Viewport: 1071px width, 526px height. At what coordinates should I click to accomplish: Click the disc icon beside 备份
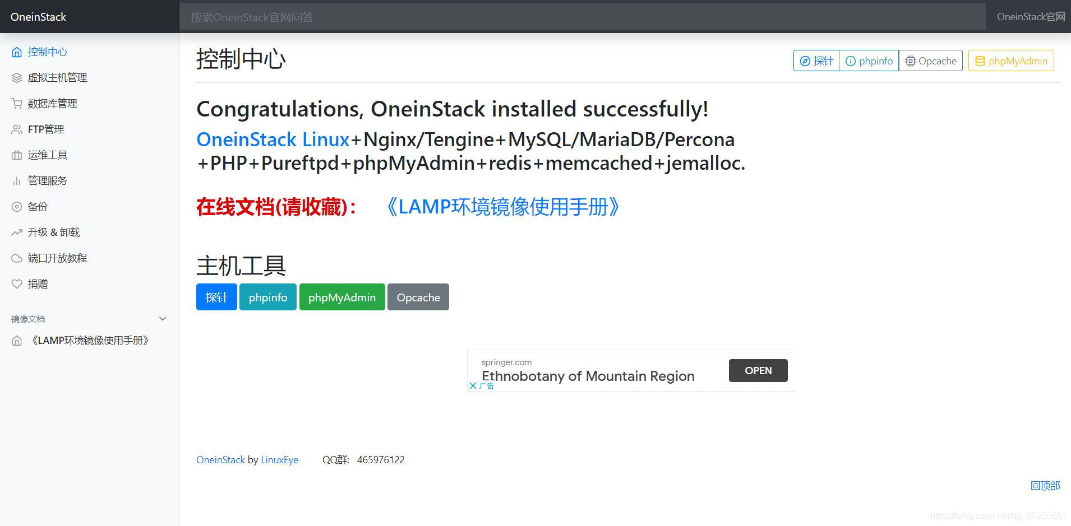click(17, 207)
